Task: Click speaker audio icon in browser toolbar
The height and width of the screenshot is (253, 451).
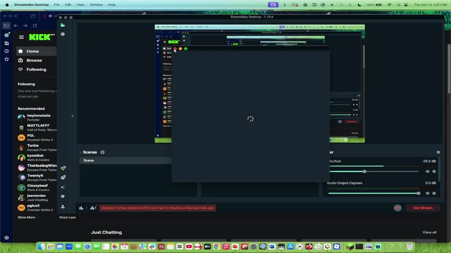Action: coord(50,16)
